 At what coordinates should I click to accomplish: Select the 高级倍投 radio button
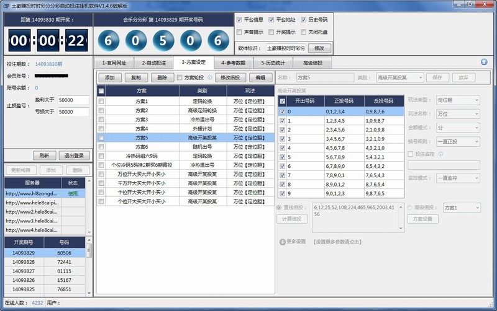[x=410, y=208]
